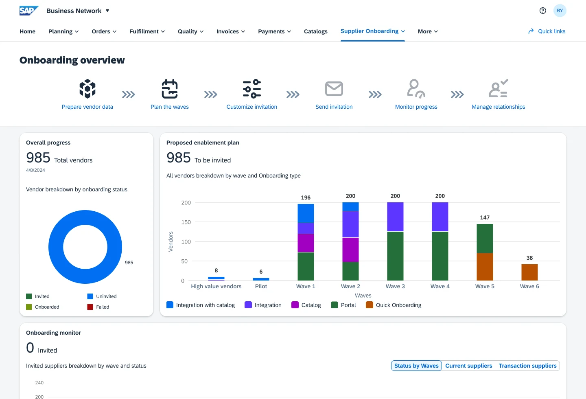Image resolution: width=586 pixels, height=399 pixels.
Task: Switch to Transaction suppliers view
Action: pos(528,366)
